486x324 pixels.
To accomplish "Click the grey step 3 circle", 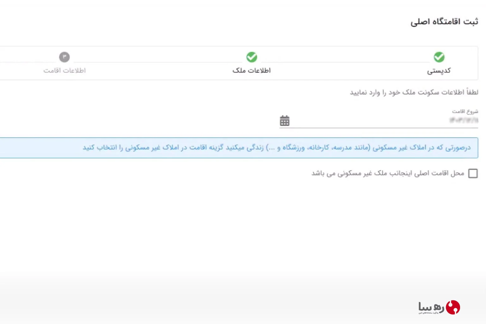I will (x=64, y=57).
